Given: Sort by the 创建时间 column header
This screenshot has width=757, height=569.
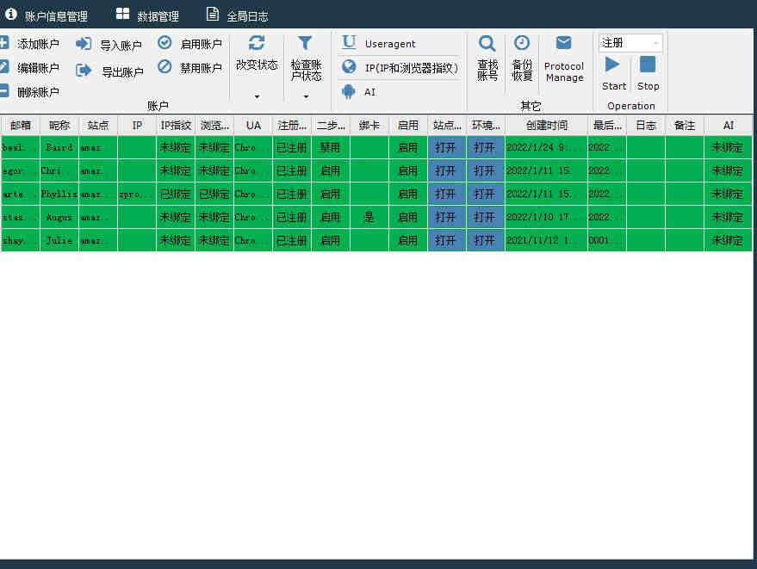Looking at the screenshot, I should tap(547, 126).
